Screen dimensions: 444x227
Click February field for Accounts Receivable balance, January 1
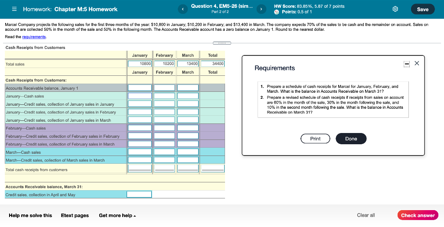164,88
